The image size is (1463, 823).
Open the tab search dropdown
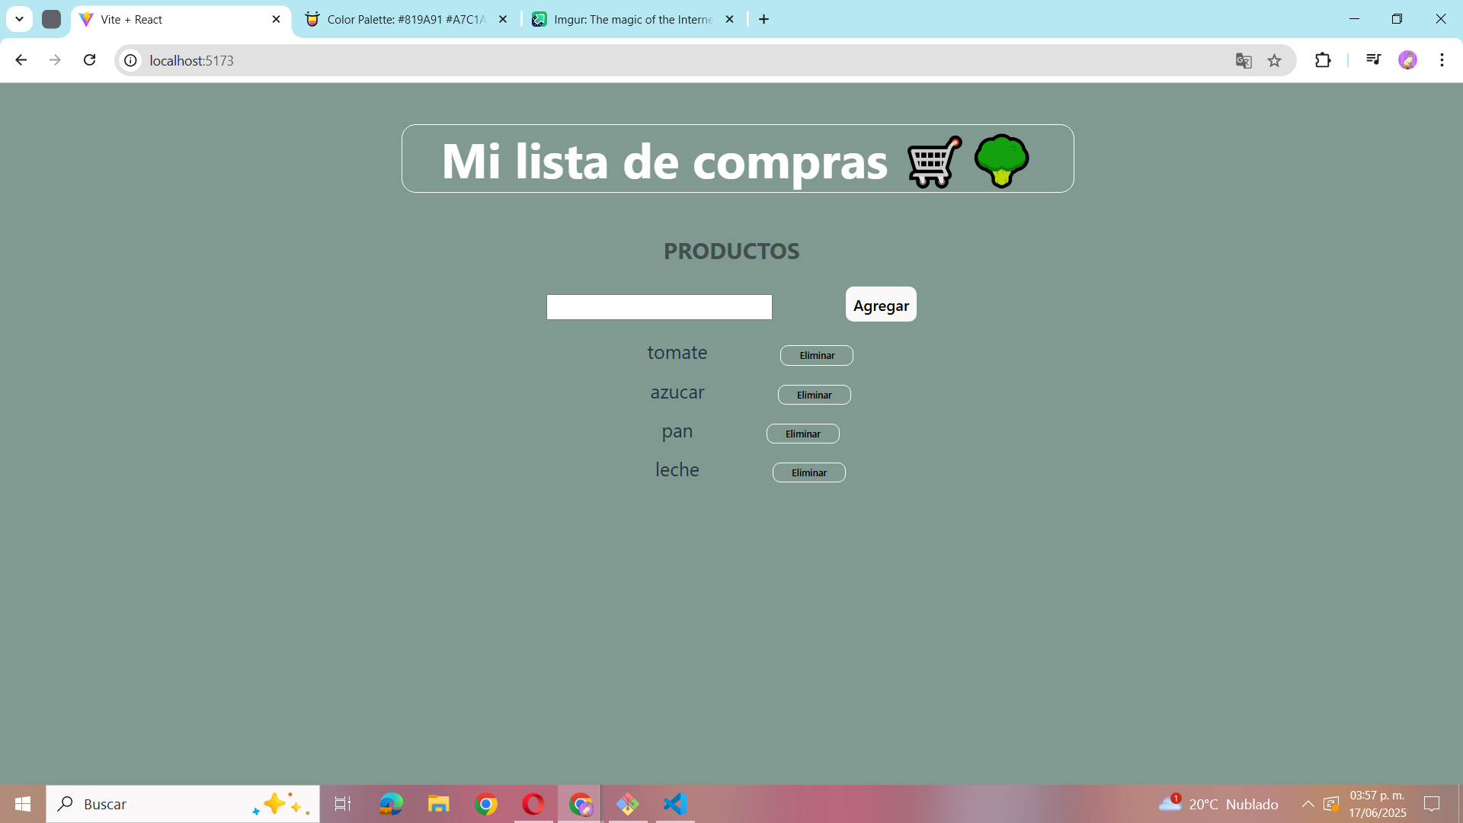pyautogui.click(x=20, y=19)
